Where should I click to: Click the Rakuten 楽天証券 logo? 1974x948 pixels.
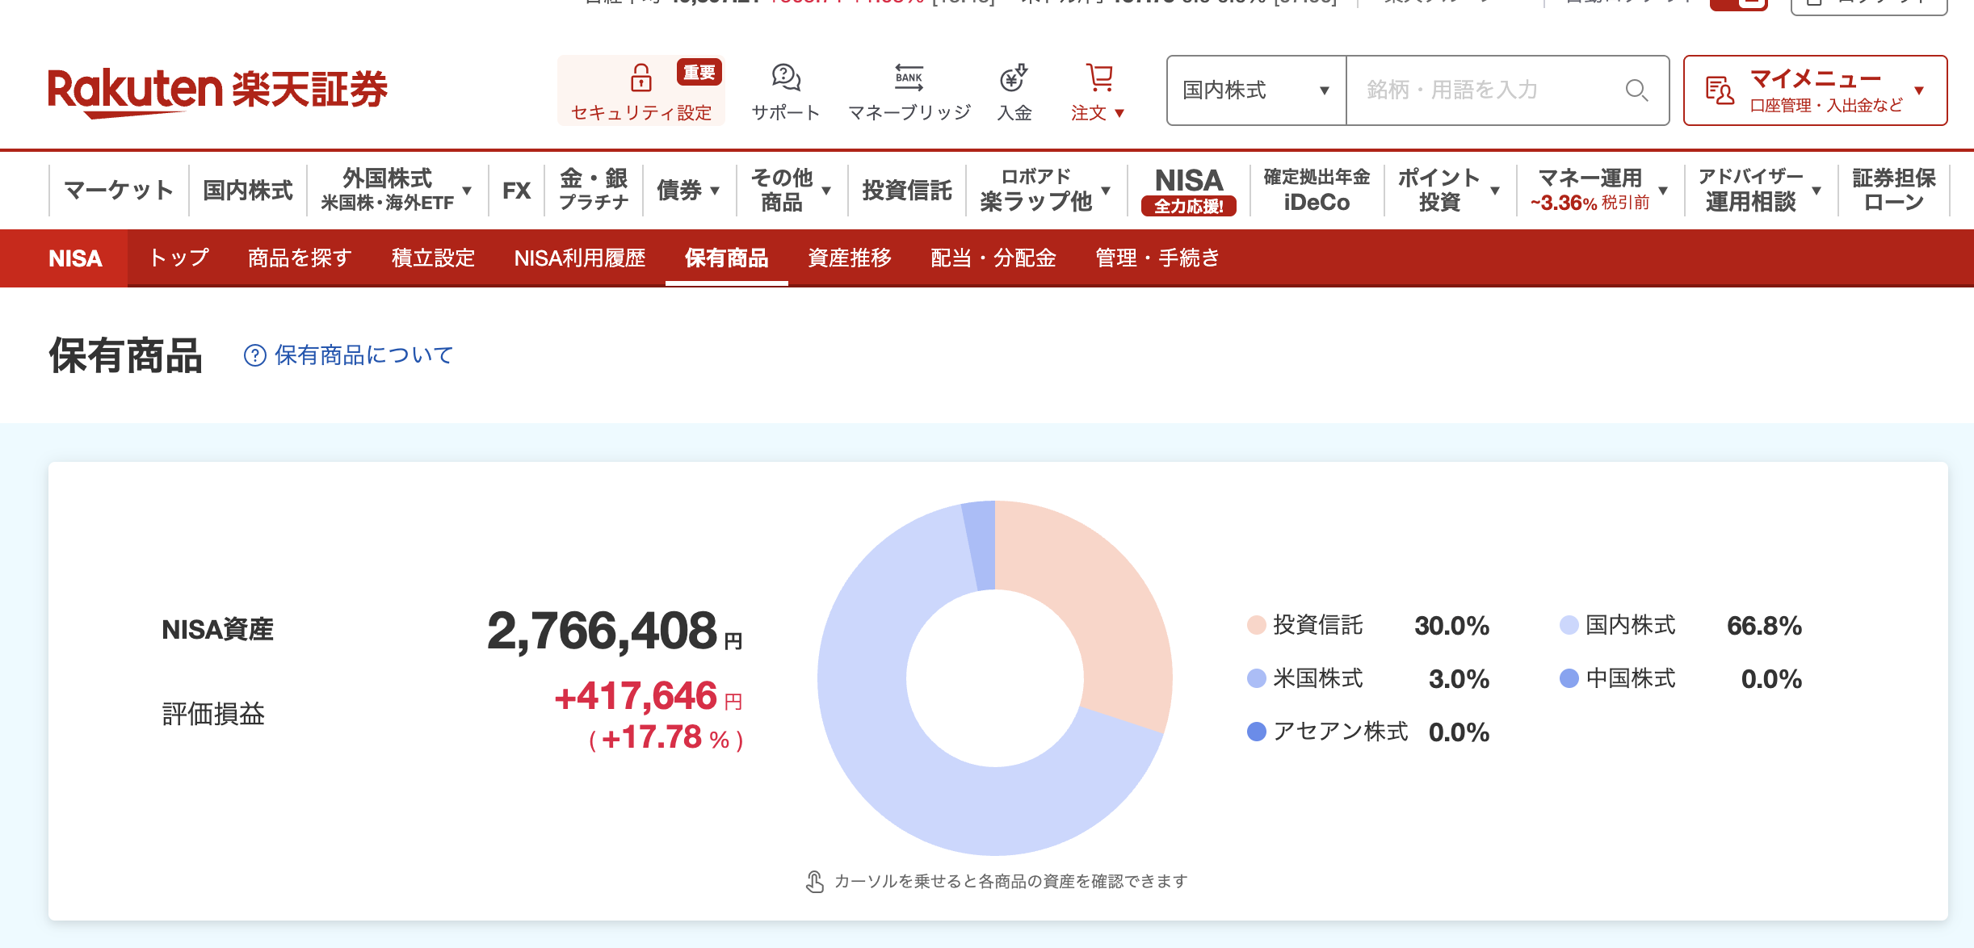(x=218, y=90)
